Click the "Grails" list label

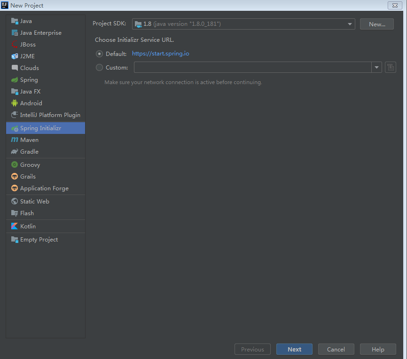[x=28, y=177]
